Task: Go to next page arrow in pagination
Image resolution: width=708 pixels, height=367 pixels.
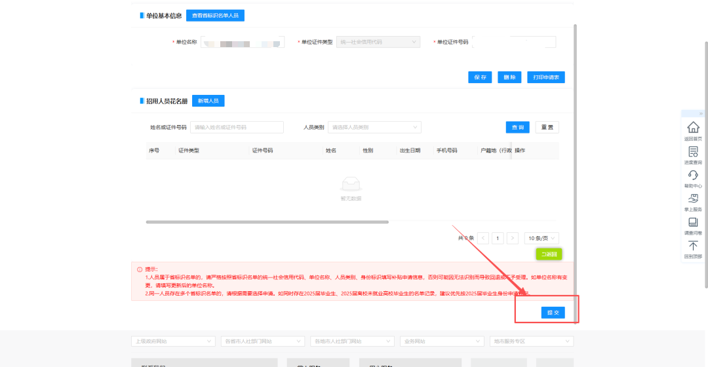Action: 512,238
